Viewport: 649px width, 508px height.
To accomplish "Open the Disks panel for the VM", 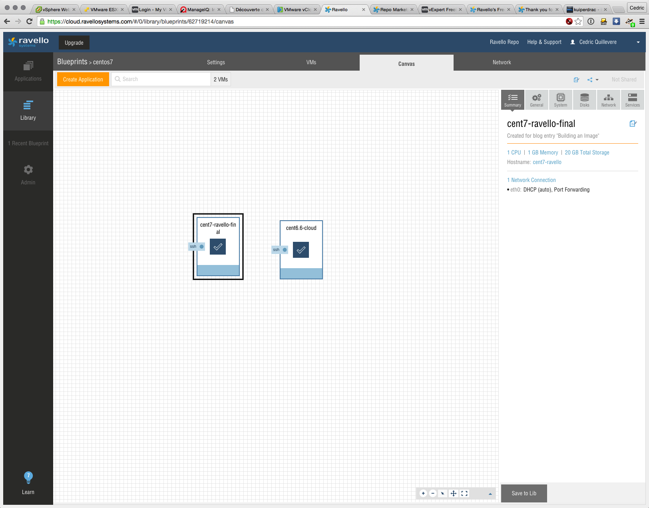I will 584,100.
